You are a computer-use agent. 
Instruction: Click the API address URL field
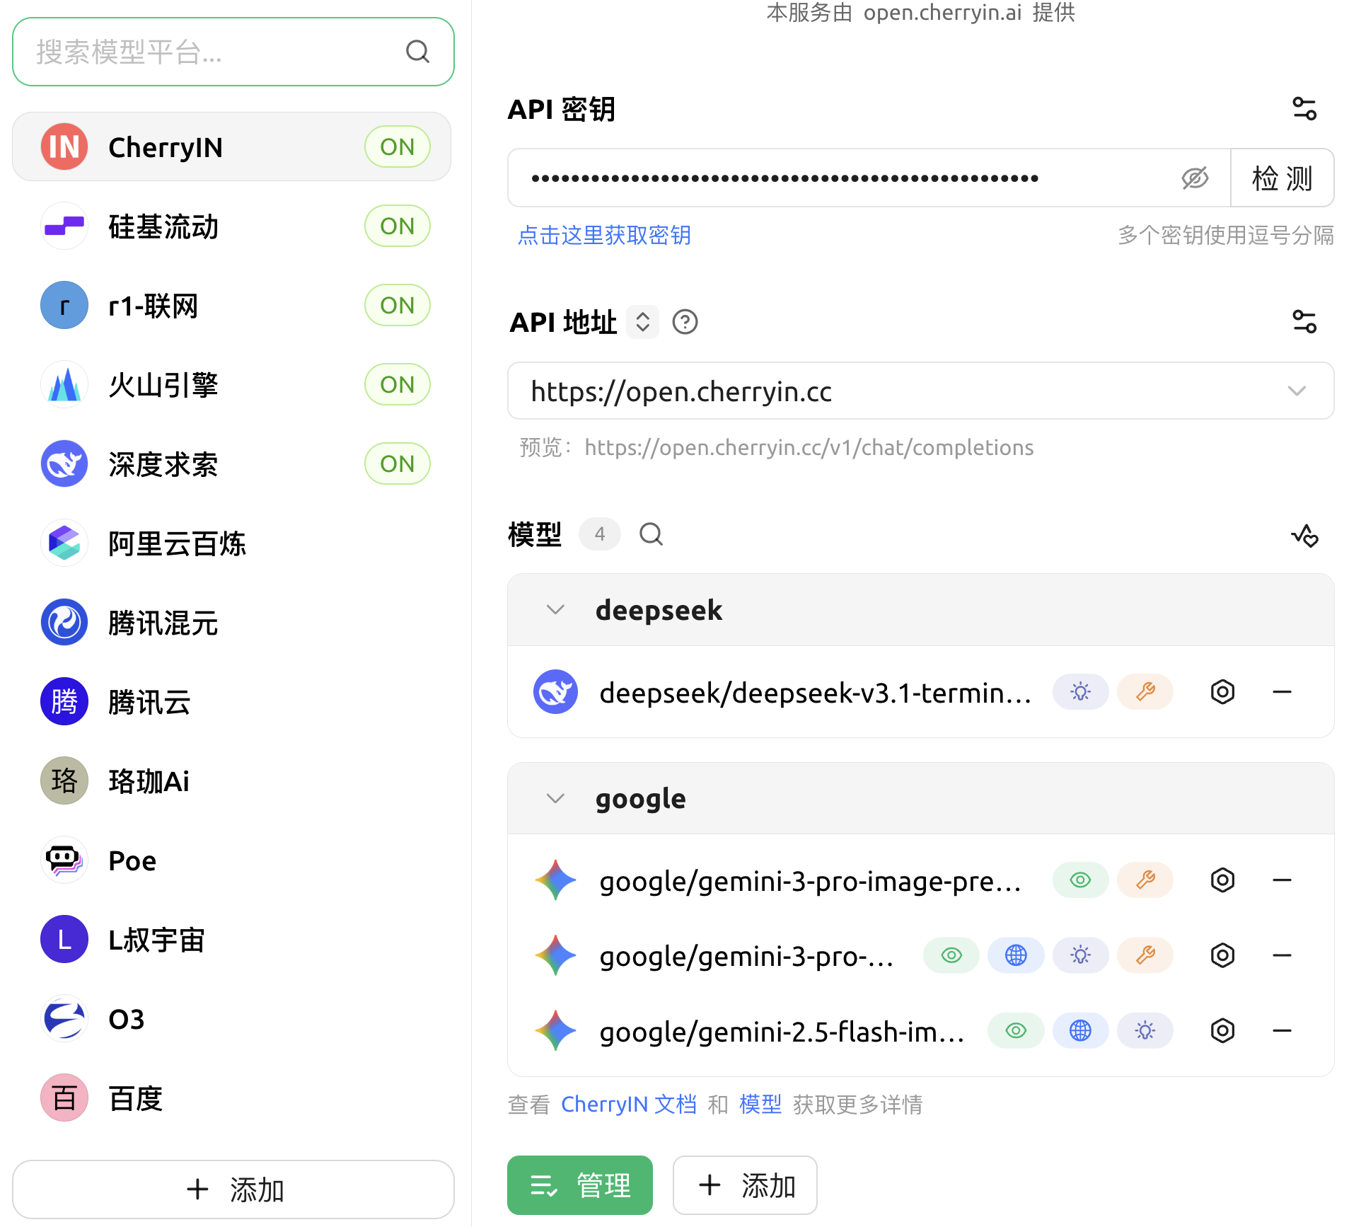tap(921, 391)
